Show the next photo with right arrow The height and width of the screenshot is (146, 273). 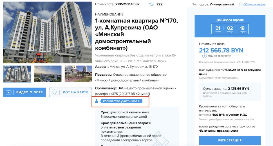point(86,32)
